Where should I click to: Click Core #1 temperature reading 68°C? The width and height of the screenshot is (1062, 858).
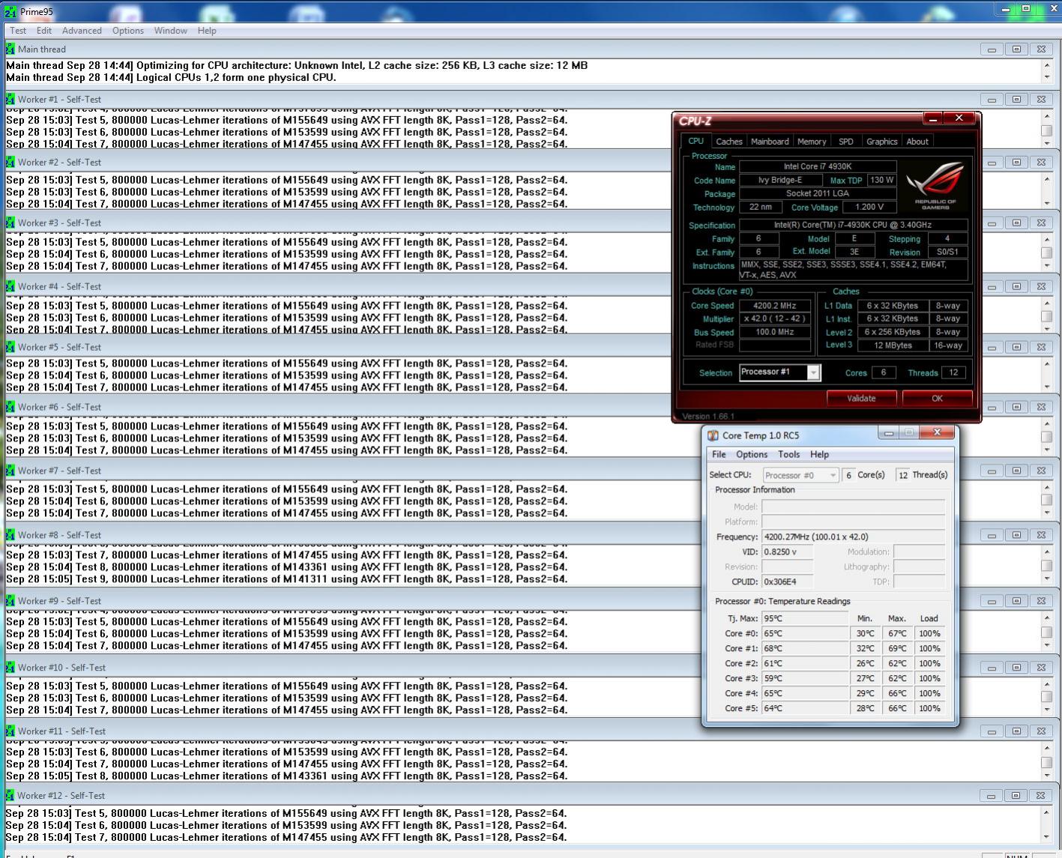click(805, 648)
